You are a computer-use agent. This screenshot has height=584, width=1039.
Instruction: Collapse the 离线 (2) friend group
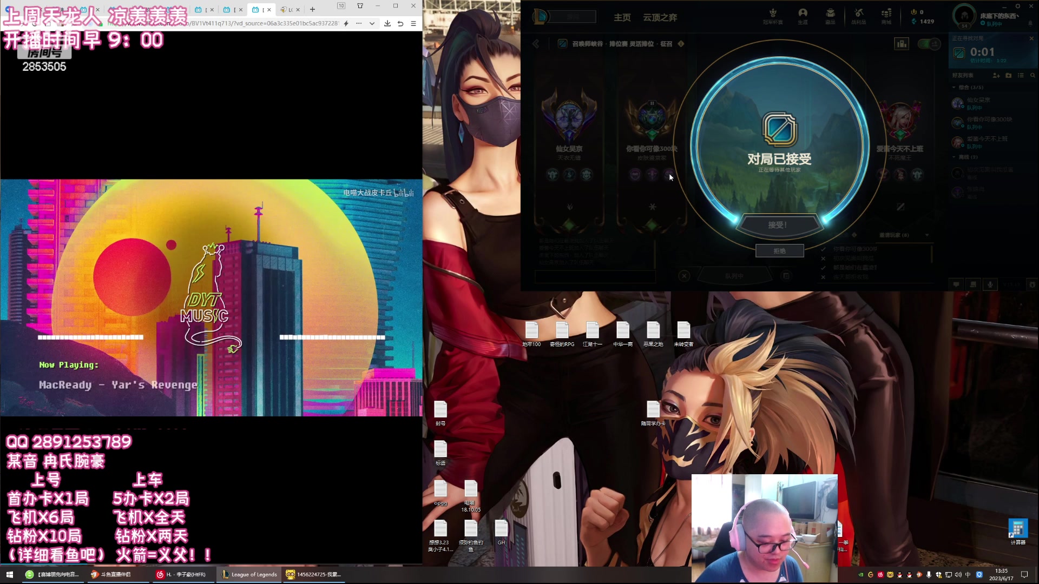[x=965, y=157]
